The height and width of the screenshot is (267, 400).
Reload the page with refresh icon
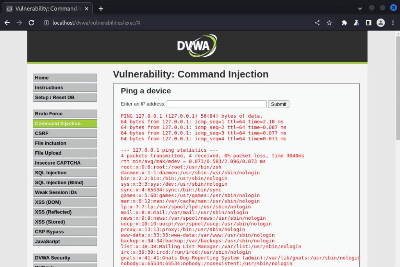(x=31, y=23)
